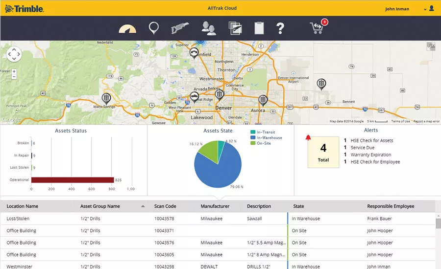Sort by Description column header
The width and height of the screenshot is (441, 269).
click(259, 206)
